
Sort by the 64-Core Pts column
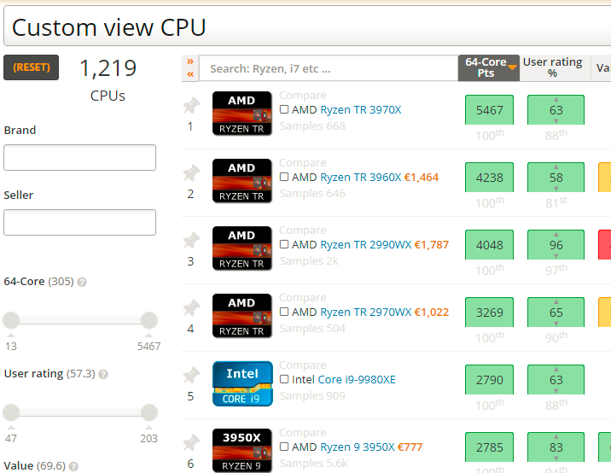point(489,67)
